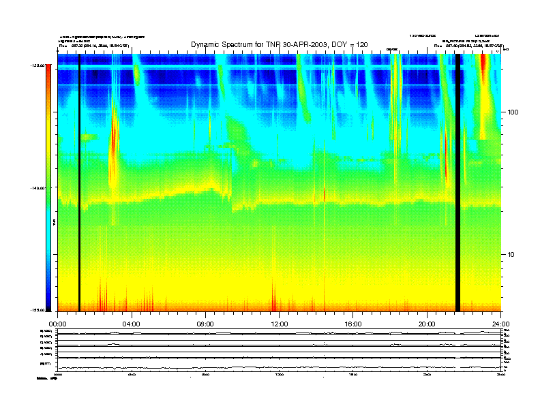Click the -155.00 color scale label
This screenshot has height=417, width=540.
pyautogui.click(x=37, y=310)
